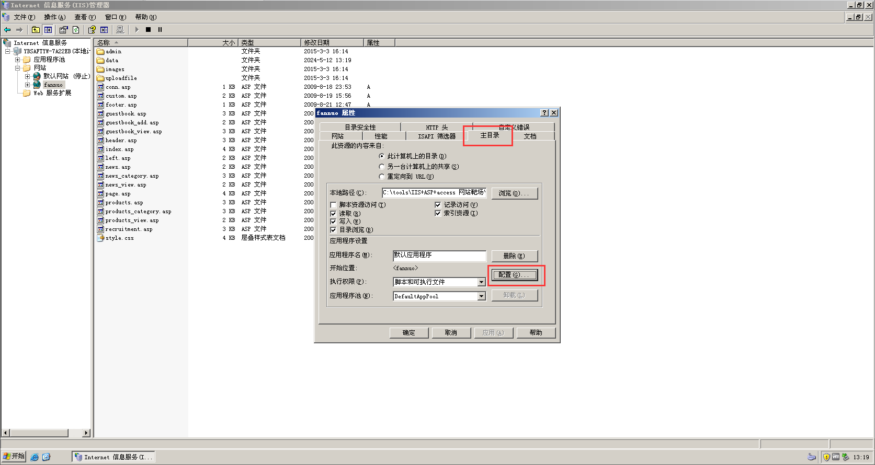Expand the 默认网站 tree node

pyautogui.click(x=27, y=76)
